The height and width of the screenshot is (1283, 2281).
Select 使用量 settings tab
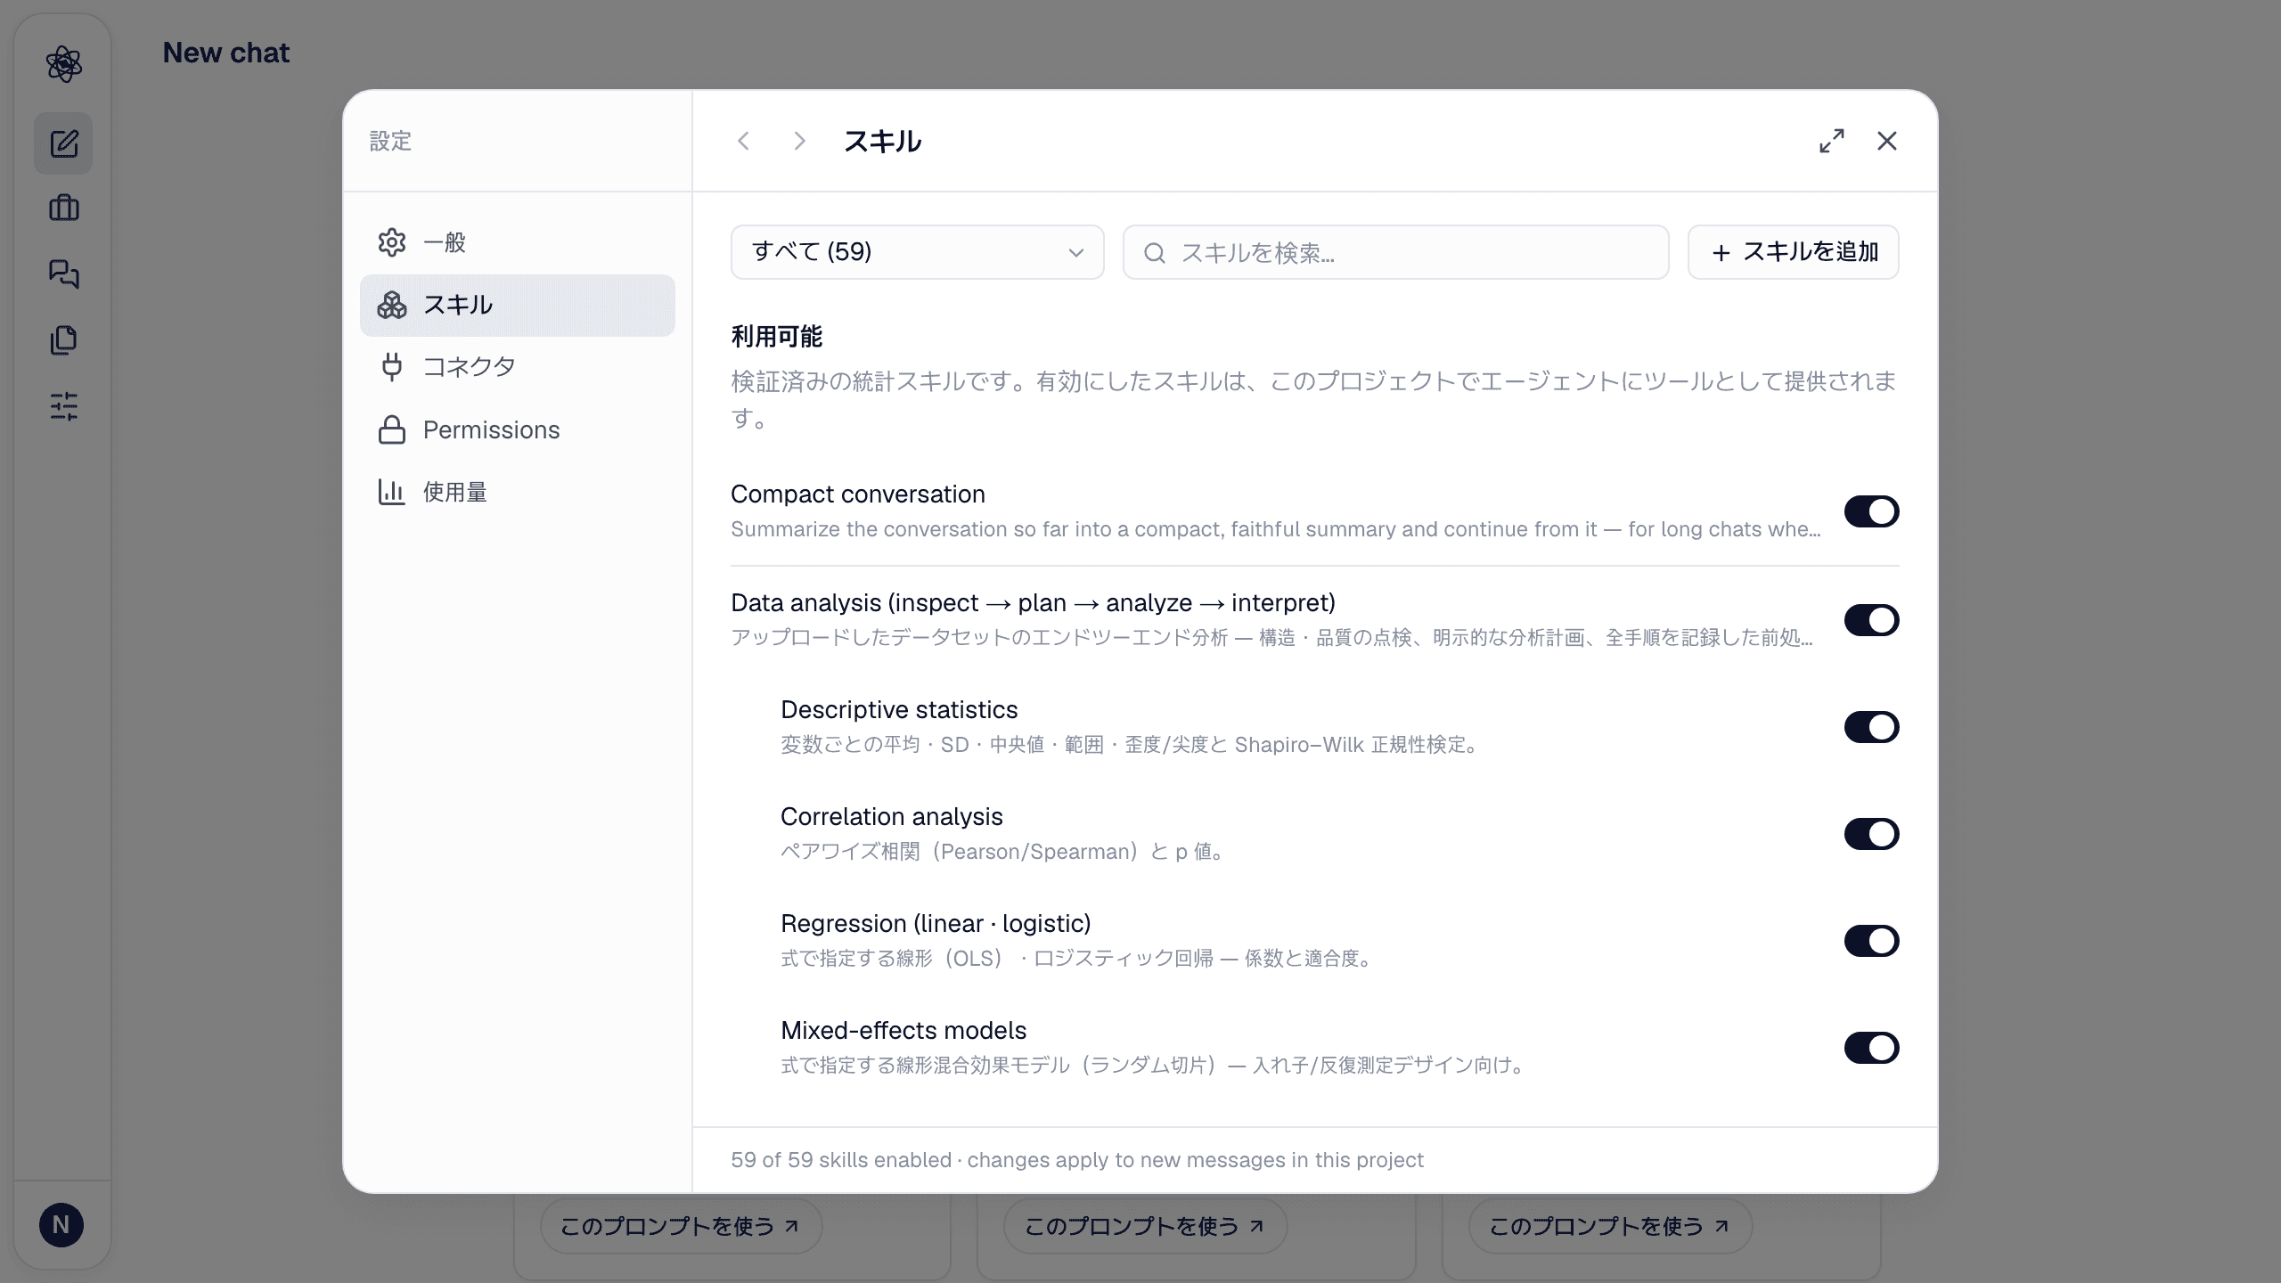[x=518, y=492]
